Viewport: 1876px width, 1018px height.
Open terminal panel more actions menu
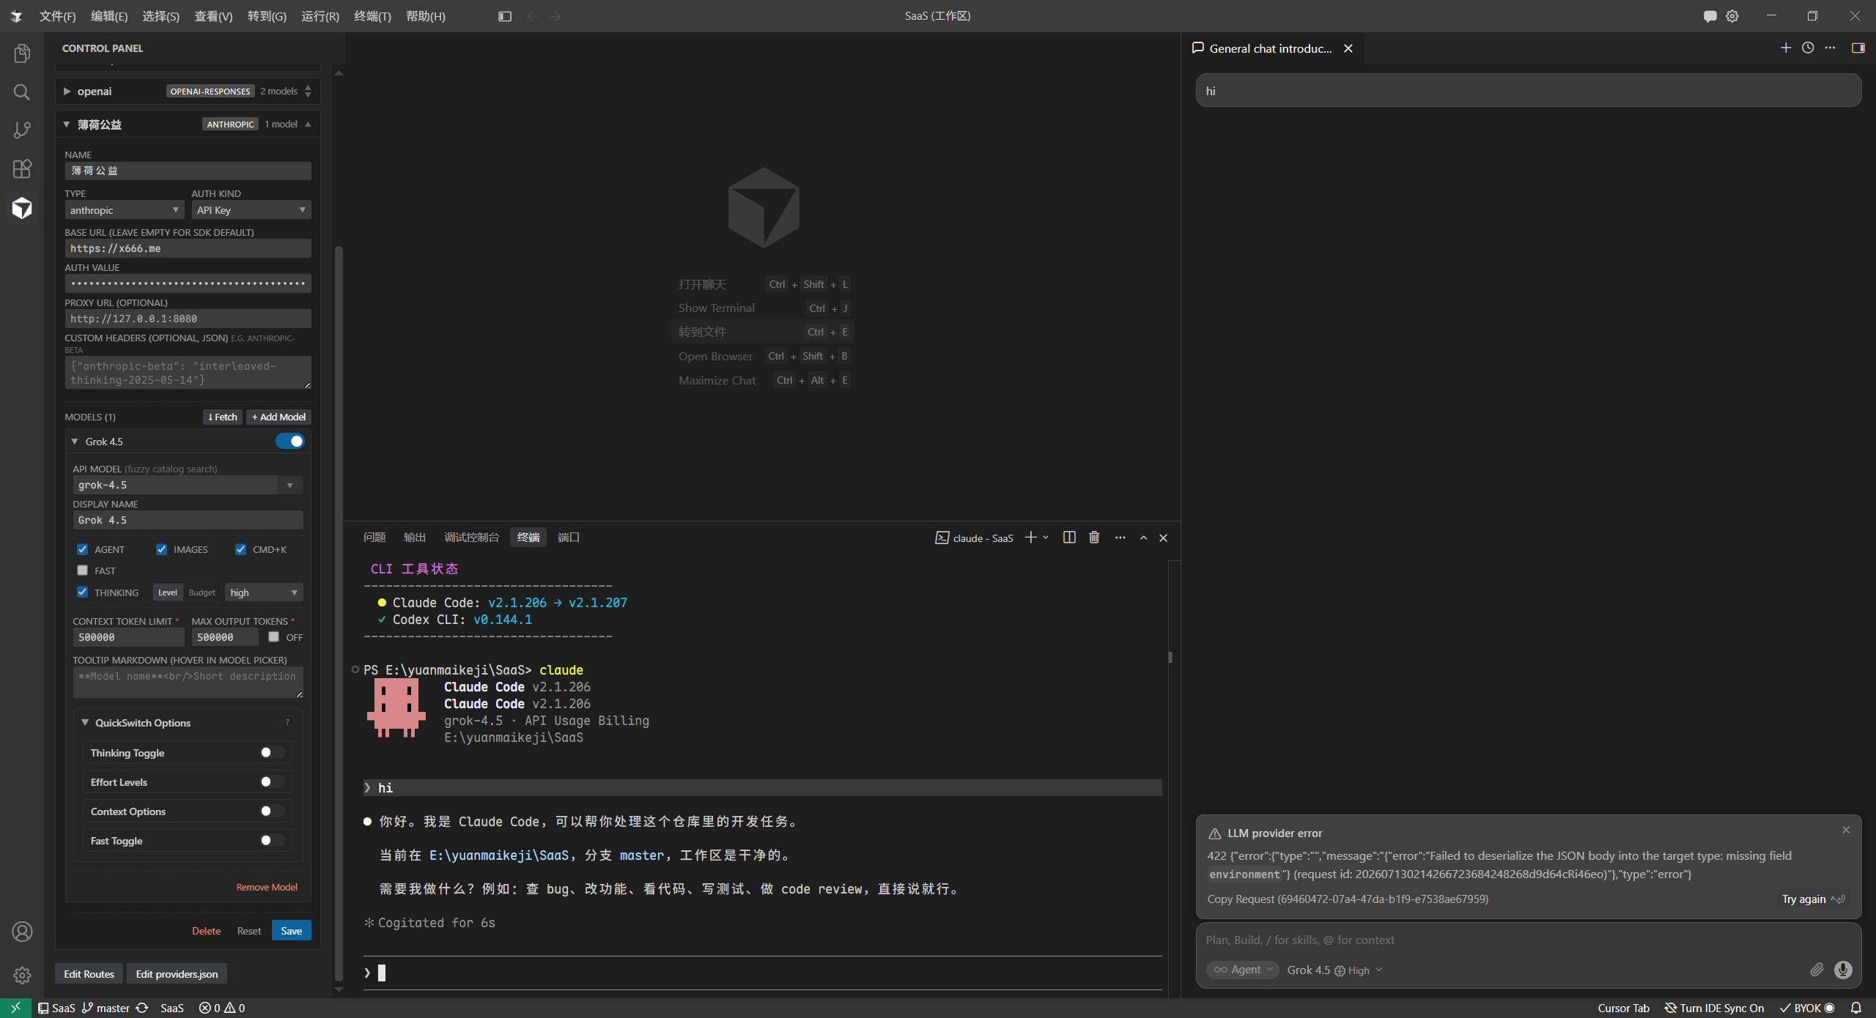pos(1120,538)
